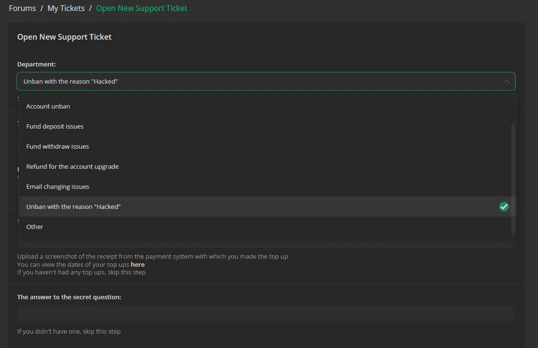Viewport: 538px width, 348px height.
Task: Click the "Department:" field label
Action: point(36,64)
